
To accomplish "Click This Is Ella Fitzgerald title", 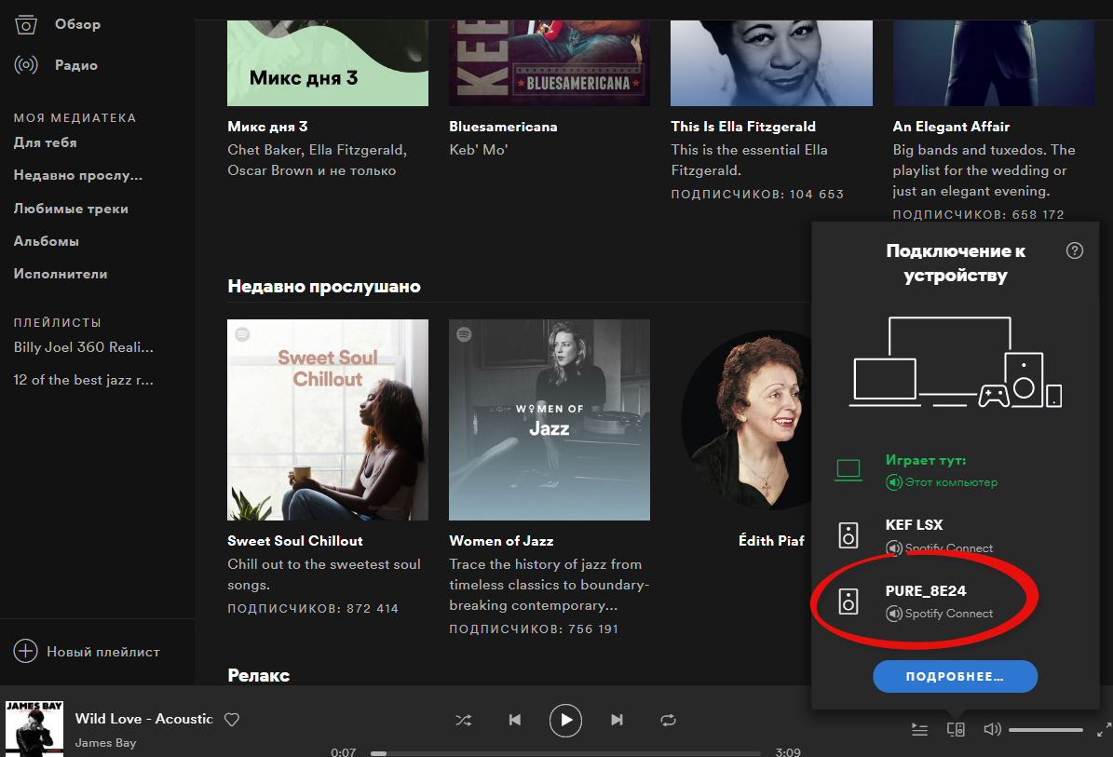I will 743,127.
